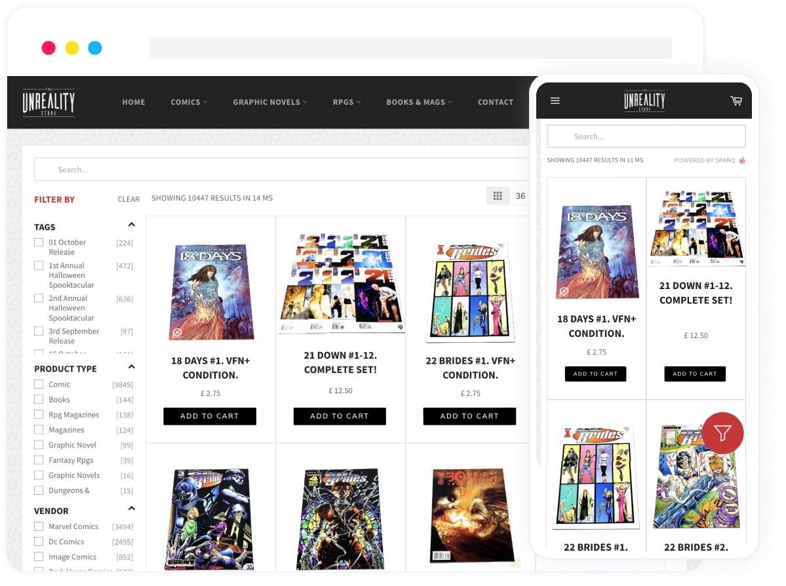
Task: Open the Comics navigation dropdown
Action: (x=189, y=102)
